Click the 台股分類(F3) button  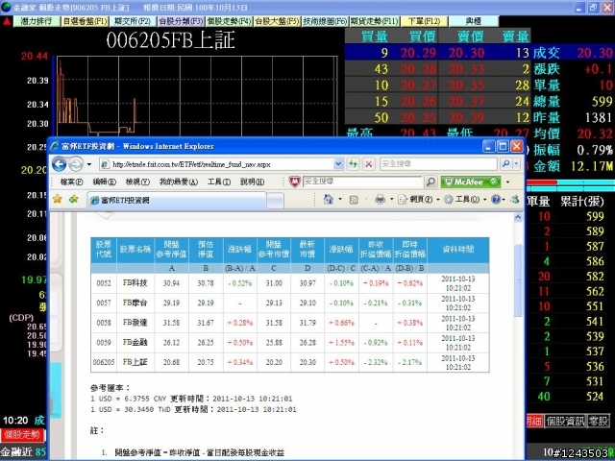(181, 21)
